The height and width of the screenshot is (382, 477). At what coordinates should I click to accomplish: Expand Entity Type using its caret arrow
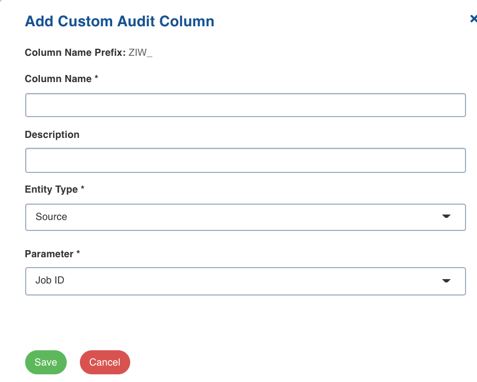[x=446, y=216]
